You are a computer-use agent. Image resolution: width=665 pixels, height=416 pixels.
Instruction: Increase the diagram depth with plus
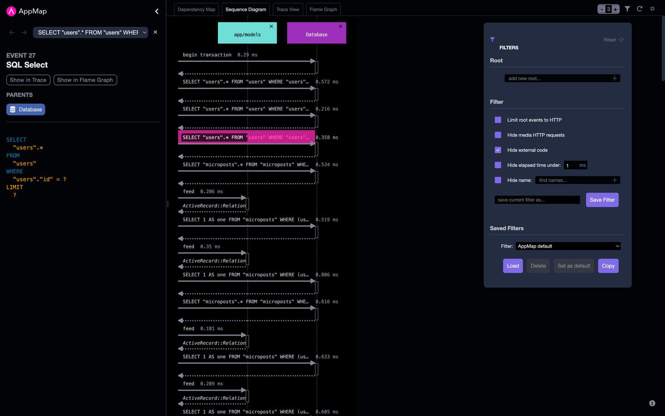[615, 9]
